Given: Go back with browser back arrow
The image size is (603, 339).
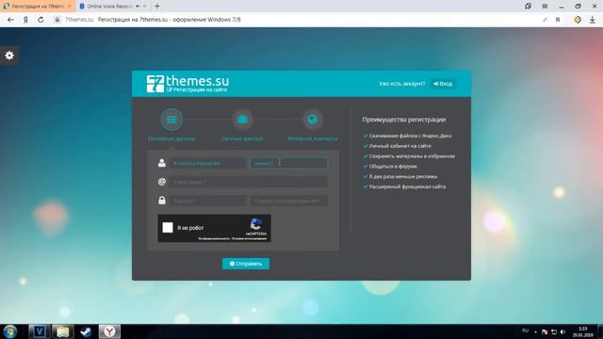Looking at the screenshot, I should [x=10, y=20].
